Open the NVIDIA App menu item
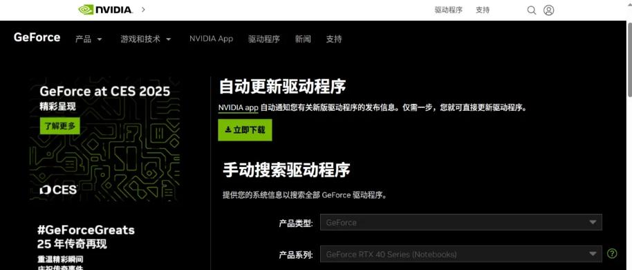Image resolution: width=632 pixels, height=270 pixels. pyautogui.click(x=211, y=39)
